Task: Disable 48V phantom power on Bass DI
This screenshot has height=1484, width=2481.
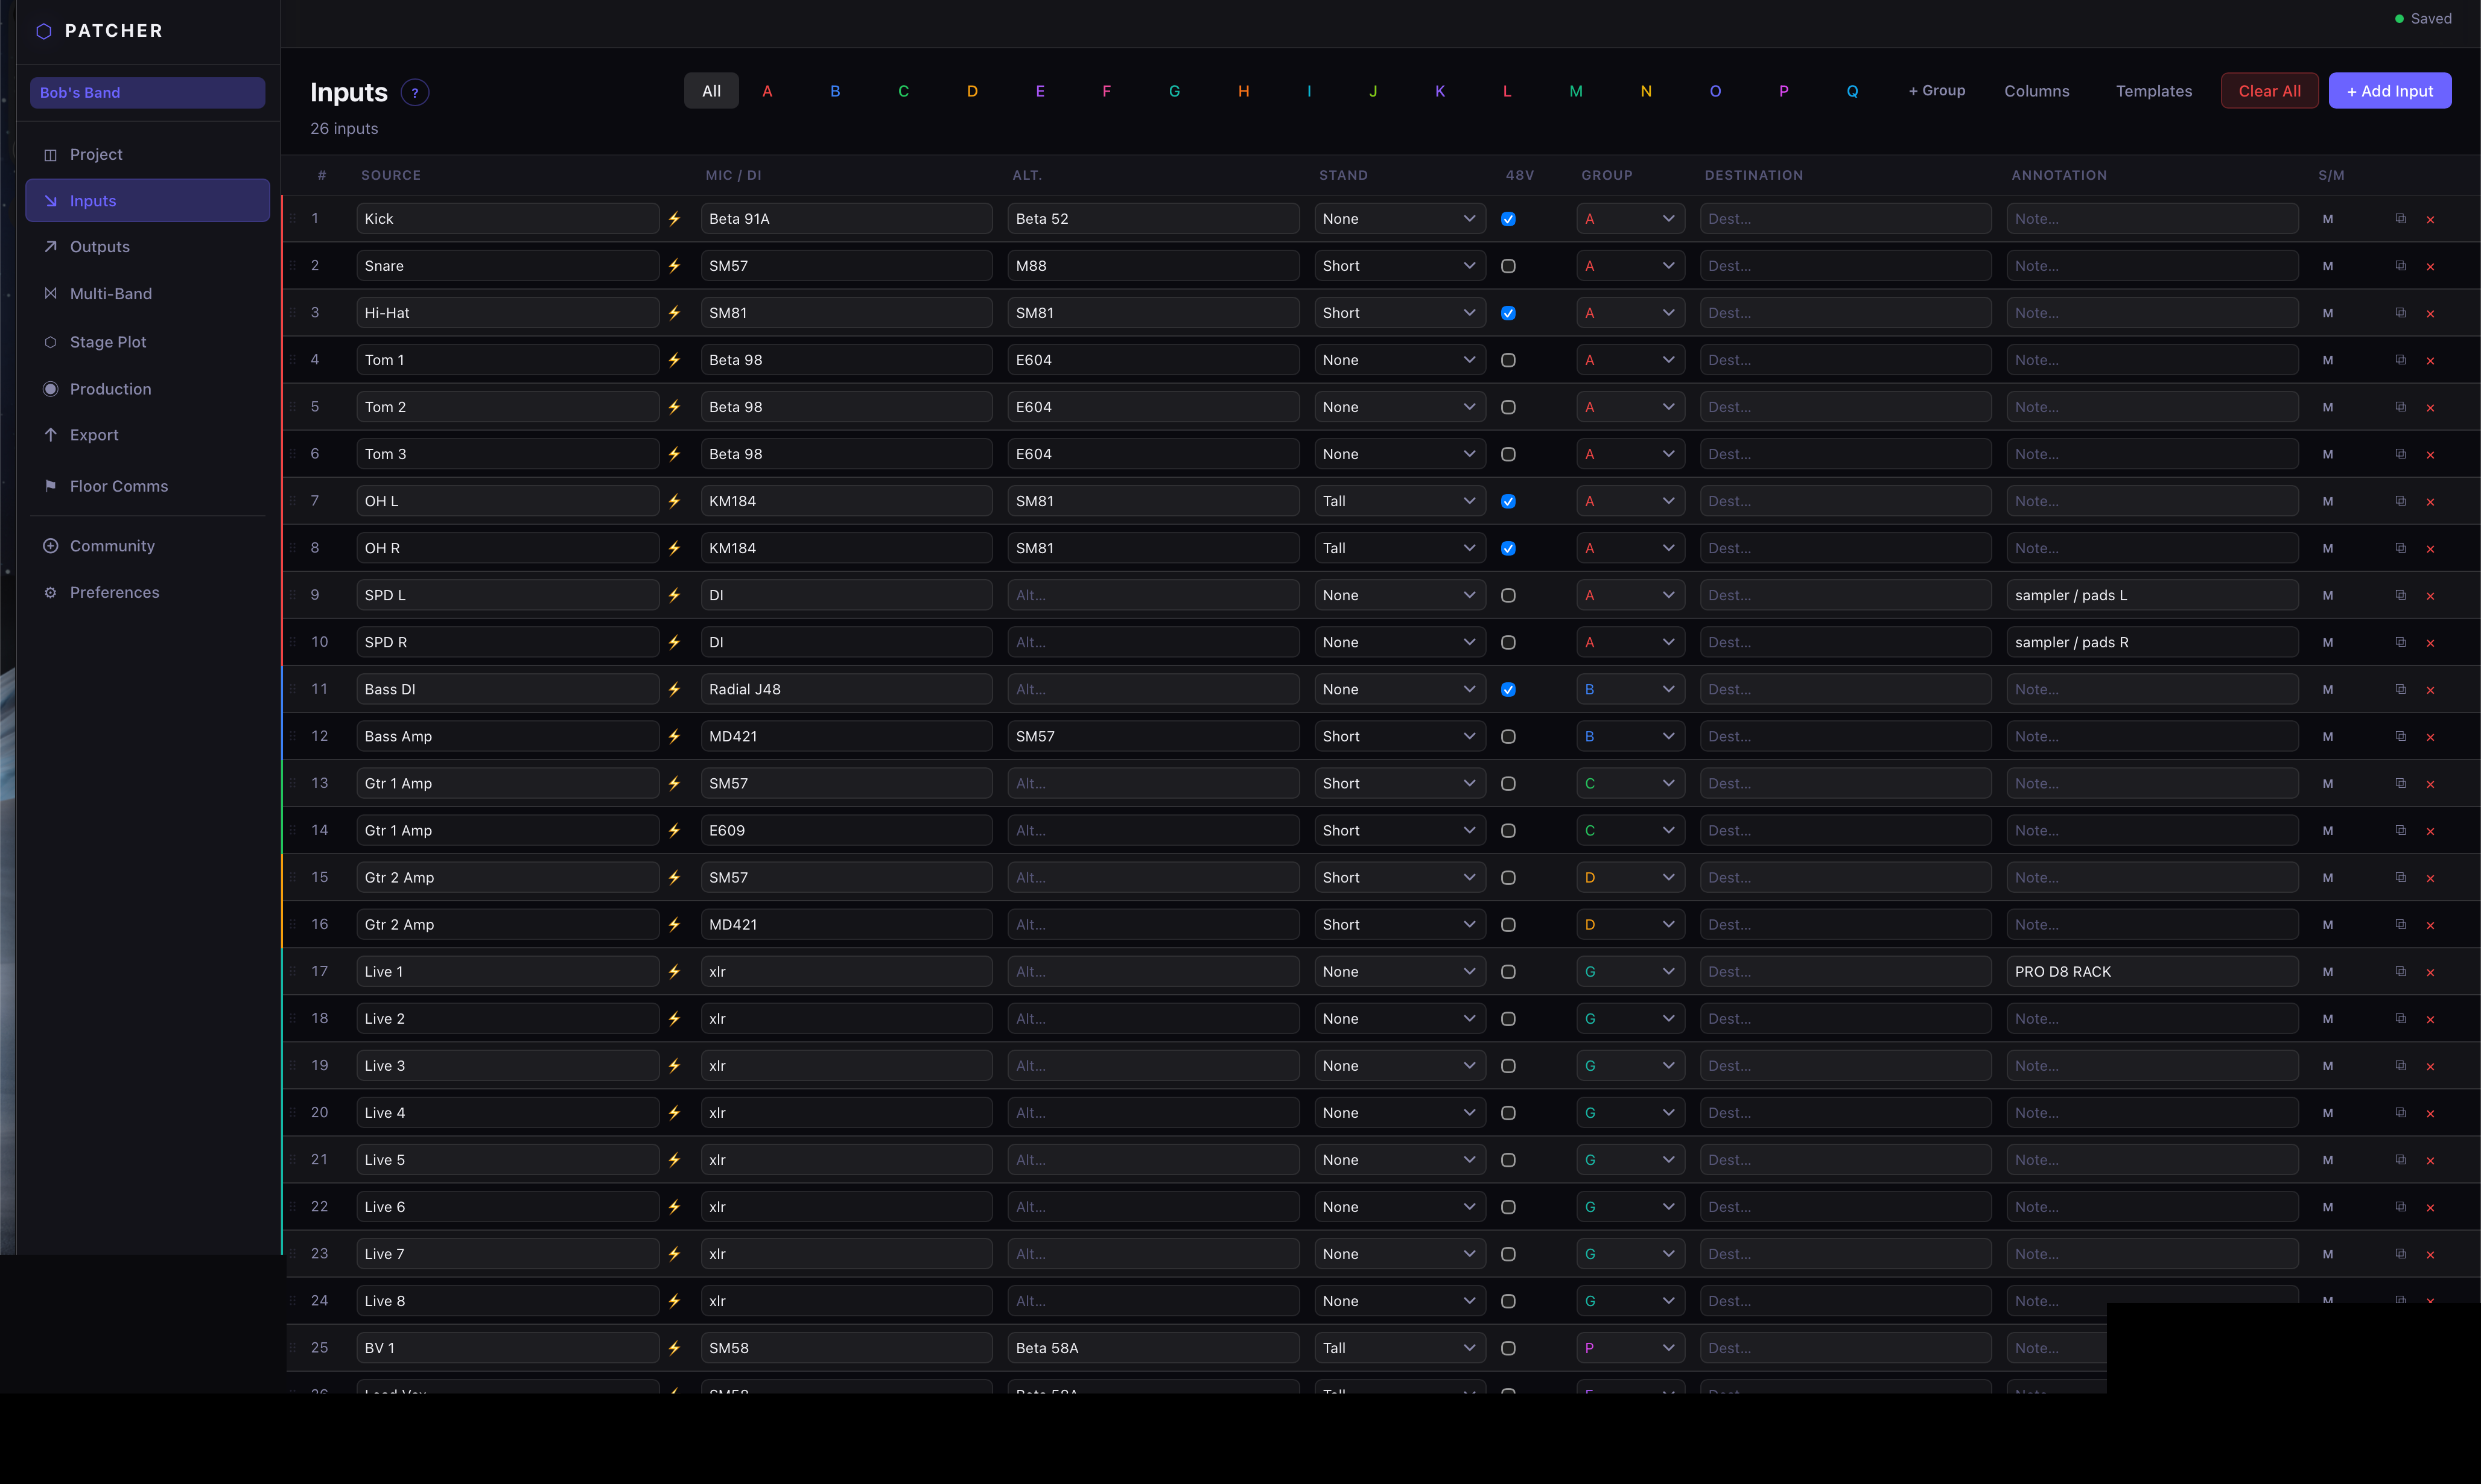Action: 1508,689
